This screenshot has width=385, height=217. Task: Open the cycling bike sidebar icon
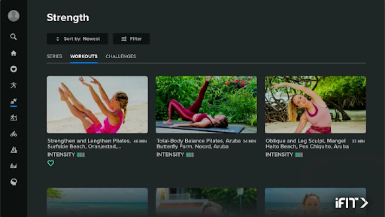[14, 133]
